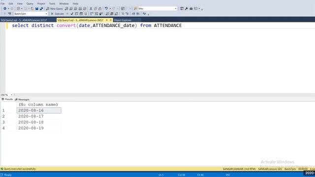Open window layout icon dropdown arrow
This screenshot has width=315, height=177.
tap(199, 9)
